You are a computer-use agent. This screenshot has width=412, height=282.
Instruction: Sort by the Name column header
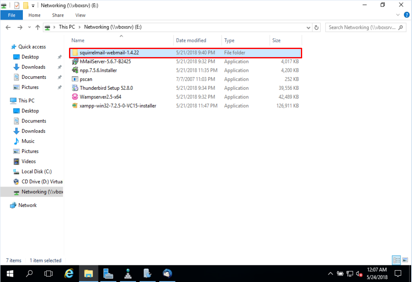click(x=78, y=40)
